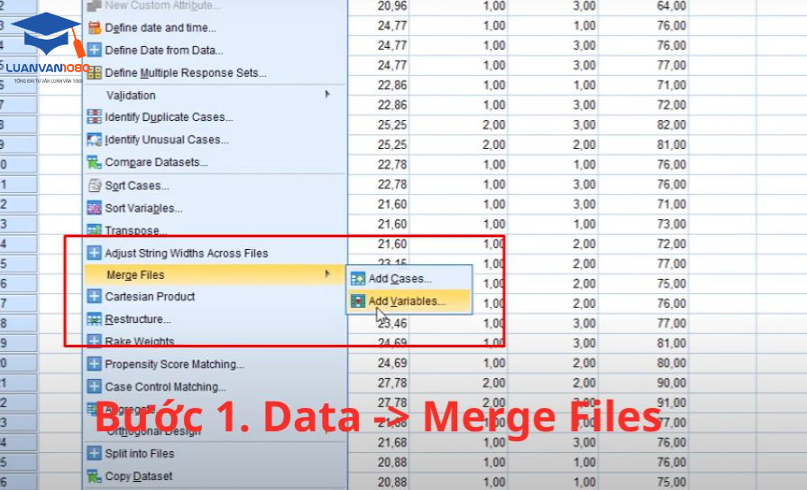Click the Split into Files icon
Image resolution: width=807 pixels, height=490 pixels.
pyautogui.click(x=94, y=453)
